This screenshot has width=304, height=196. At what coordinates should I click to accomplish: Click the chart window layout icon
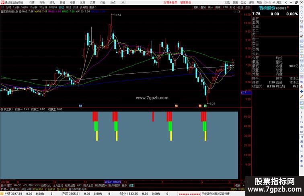239,12
